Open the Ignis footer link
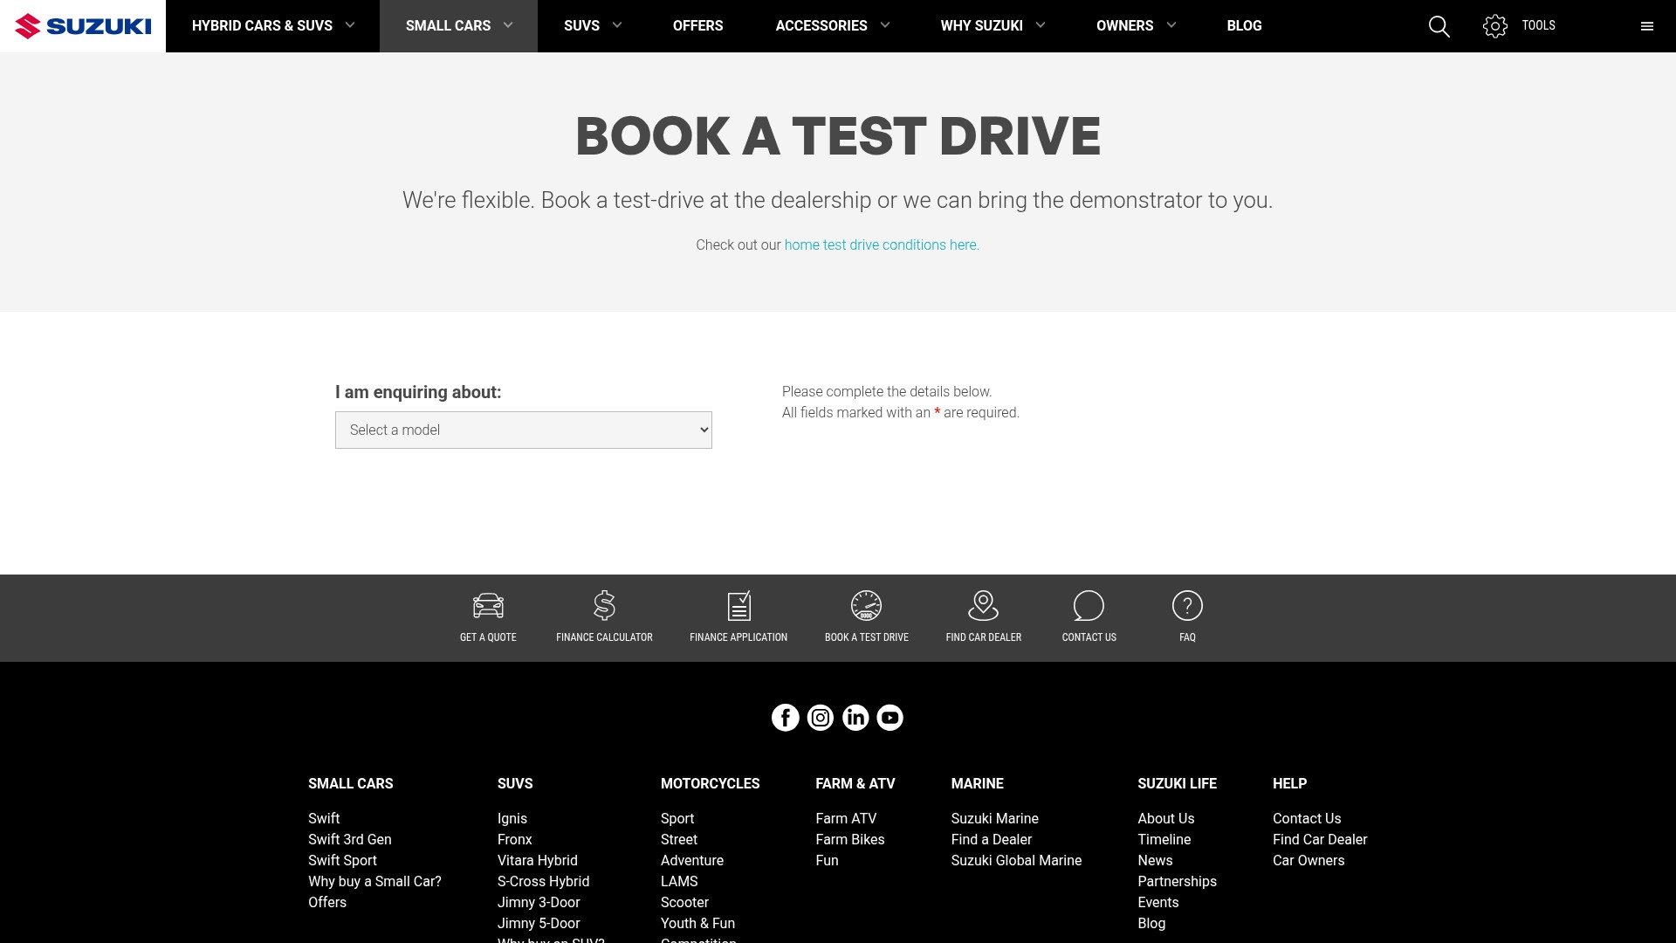Image resolution: width=1676 pixels, height=943 pixels. coord(512,819)
